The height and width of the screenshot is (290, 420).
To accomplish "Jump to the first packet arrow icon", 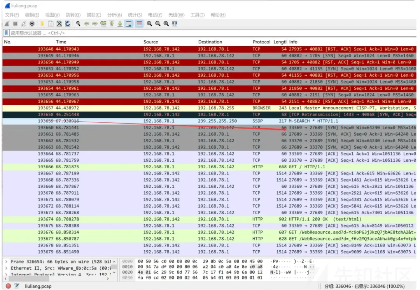I will [112, 24].
